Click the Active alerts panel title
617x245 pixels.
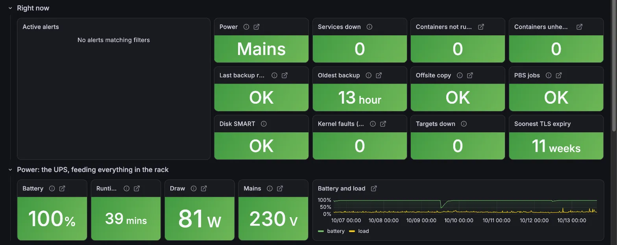pos(41,27)
